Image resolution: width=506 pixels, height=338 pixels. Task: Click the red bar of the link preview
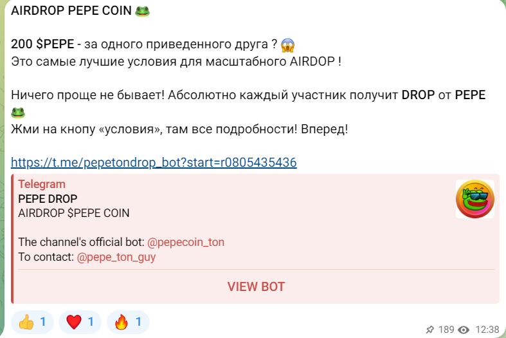(x=12, y=239)
